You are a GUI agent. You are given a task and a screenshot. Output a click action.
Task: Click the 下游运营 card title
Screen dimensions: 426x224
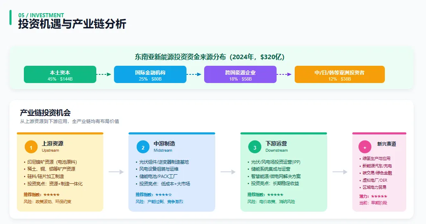tap(276, 143)
